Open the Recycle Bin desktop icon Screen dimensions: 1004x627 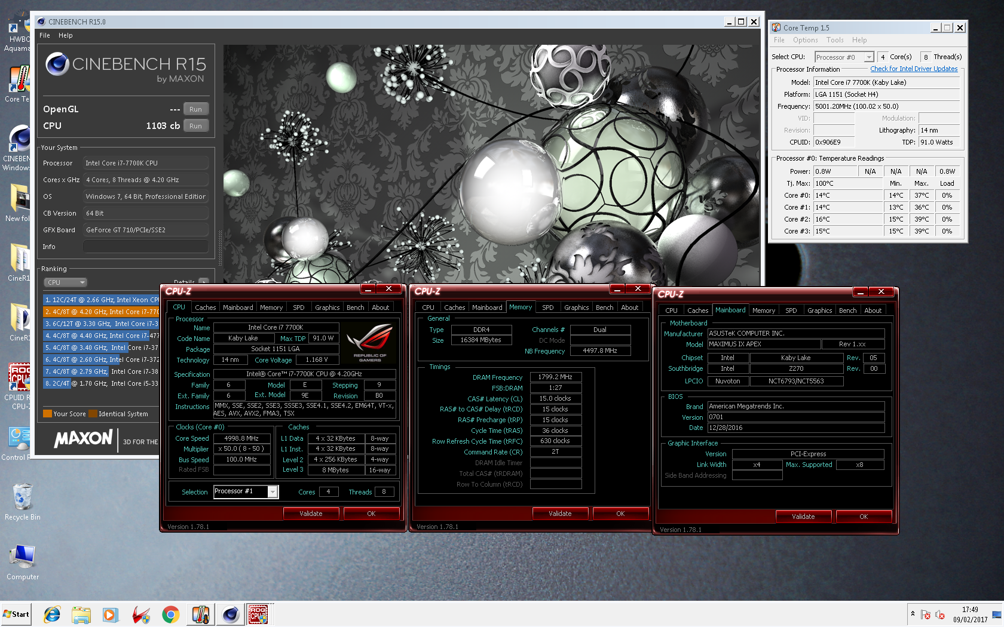pos(22,502)
